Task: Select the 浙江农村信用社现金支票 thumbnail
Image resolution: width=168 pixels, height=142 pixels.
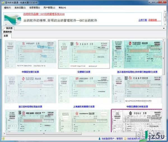Action: (31, 89)
